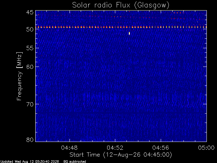The image size is (217, 163).
Task: Click the 60 MHz frequency label
Action: (30, 67)
